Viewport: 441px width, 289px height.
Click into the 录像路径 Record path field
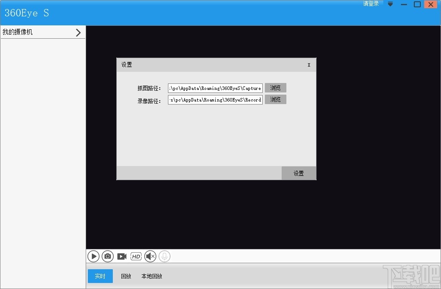click(x=215, y=100)
